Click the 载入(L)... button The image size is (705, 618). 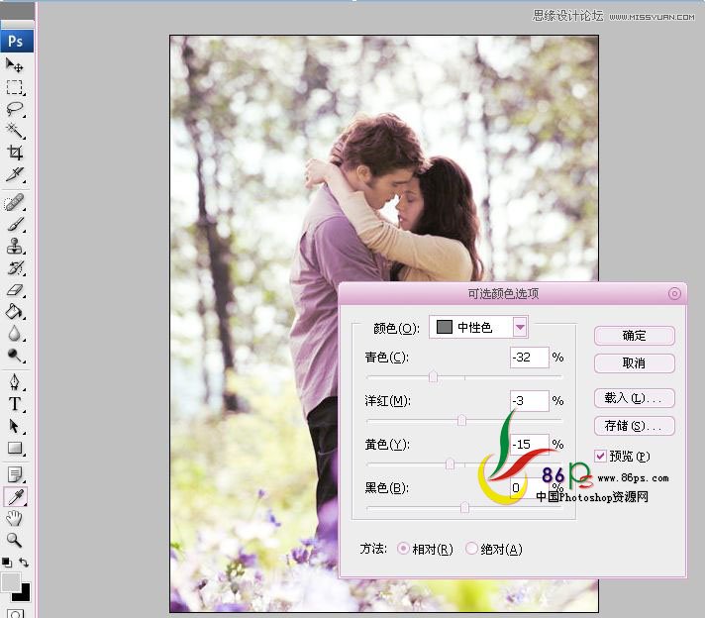coord(635,398)
